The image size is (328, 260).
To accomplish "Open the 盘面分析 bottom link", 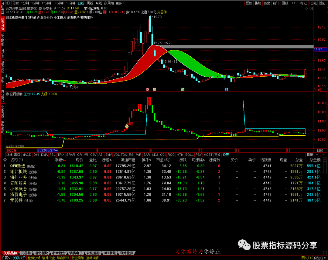I will pyautogui.click(x=34, y=258).
